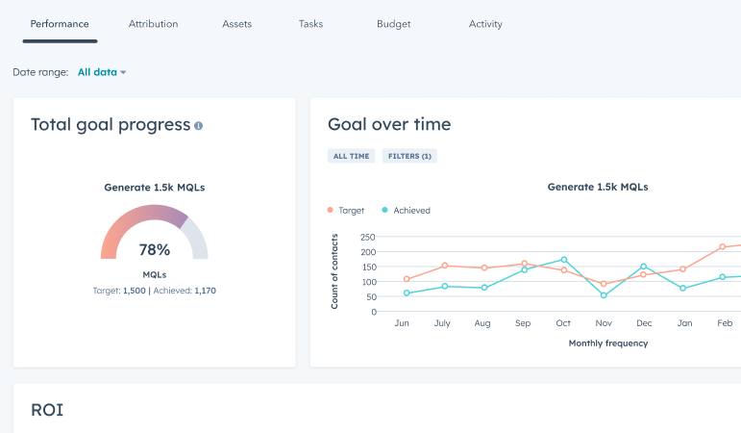741x433 pixels.
Task: Open the Date range All data dropdown
Action: point(102,72)
